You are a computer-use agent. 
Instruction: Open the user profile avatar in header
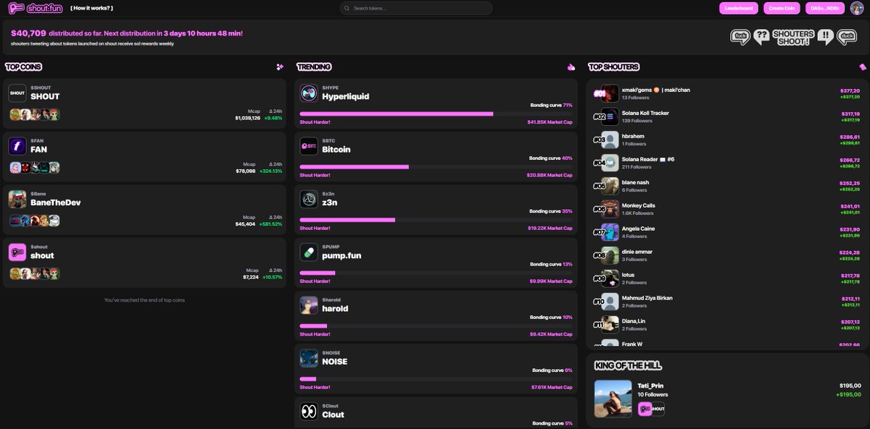857,8
